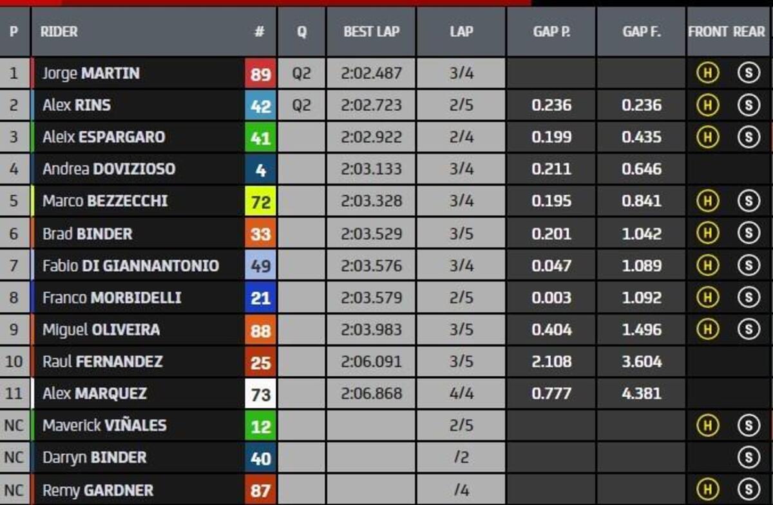Screen dimensions: 773x505
Task: Click Remy Gardner's front tyre H icon
Action: pos(707,490)
